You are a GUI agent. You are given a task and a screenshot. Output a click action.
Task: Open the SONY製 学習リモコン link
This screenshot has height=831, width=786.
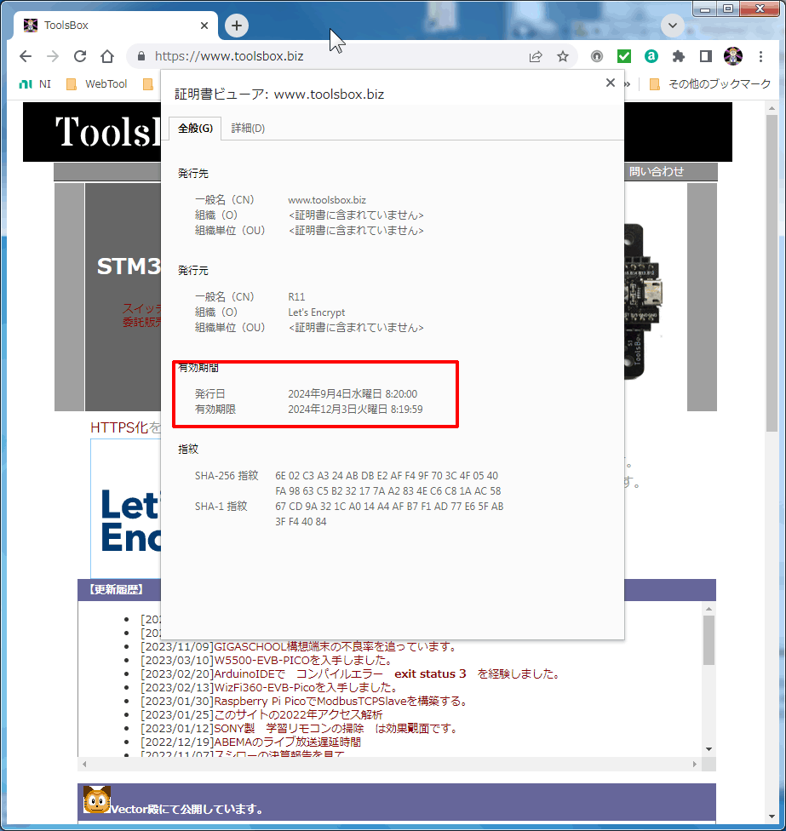point(336,729)
